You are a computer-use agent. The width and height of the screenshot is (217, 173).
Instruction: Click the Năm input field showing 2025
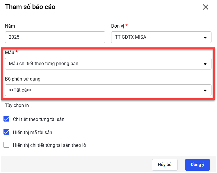click(55, 37)
